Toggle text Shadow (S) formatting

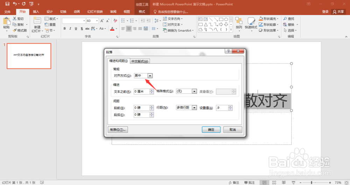82,29
